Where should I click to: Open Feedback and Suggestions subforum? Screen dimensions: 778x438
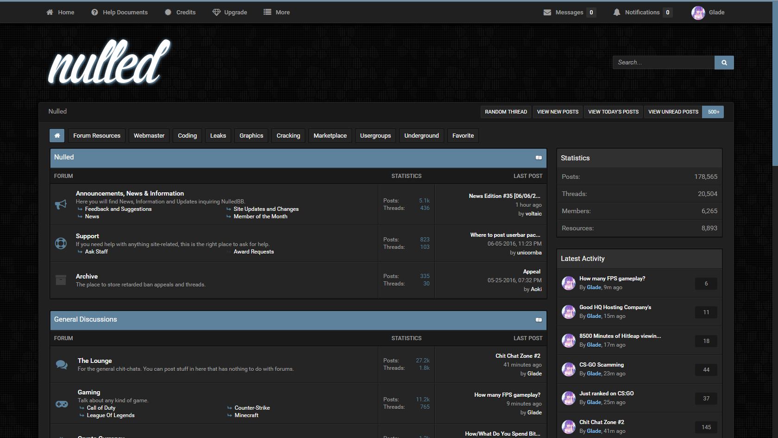118,209
